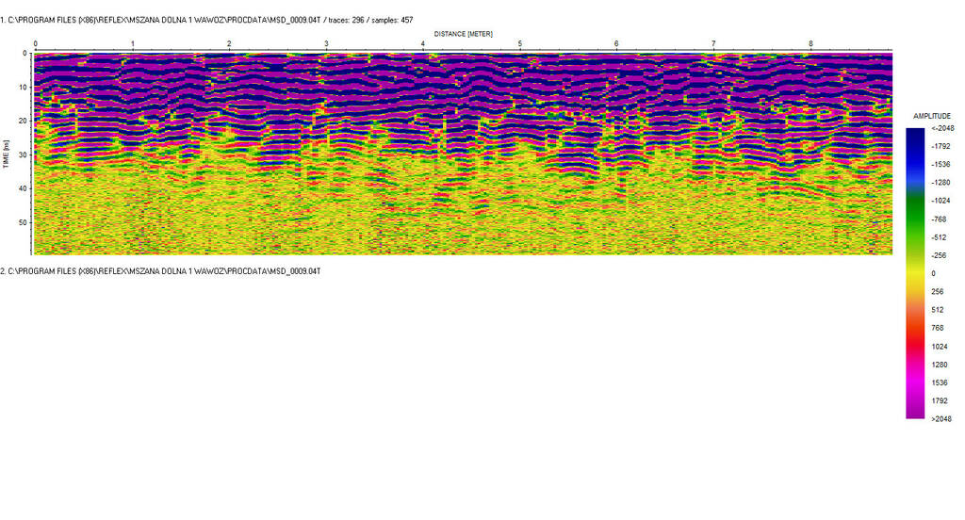The image size is (965, 520).
Task: Click the first file path title at top
Action: coord(205,20)
